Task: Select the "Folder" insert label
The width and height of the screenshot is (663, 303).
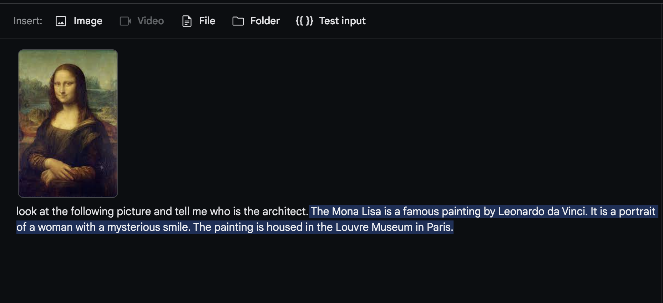Action: [265, 21]
